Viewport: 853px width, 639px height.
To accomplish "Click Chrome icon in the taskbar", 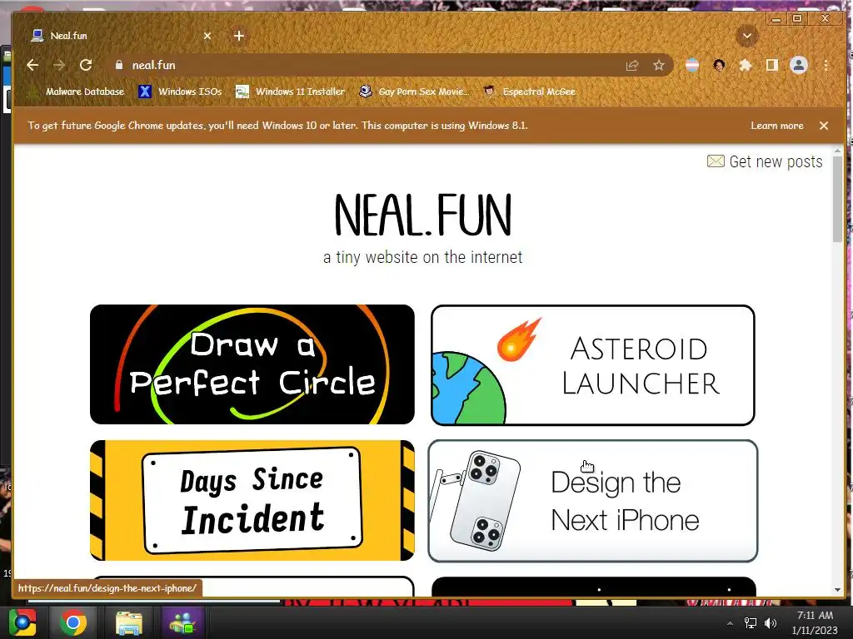I will (73, 622).
